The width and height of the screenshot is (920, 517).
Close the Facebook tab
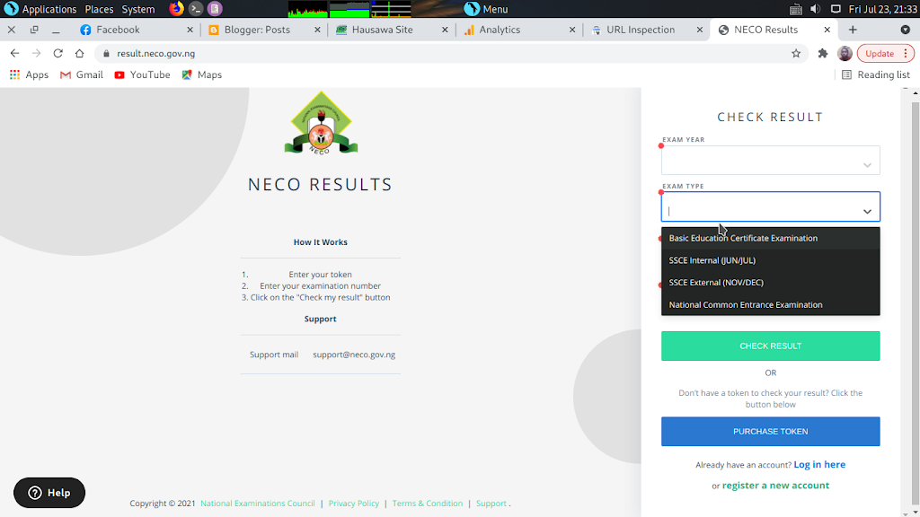[x=190, y=30]
